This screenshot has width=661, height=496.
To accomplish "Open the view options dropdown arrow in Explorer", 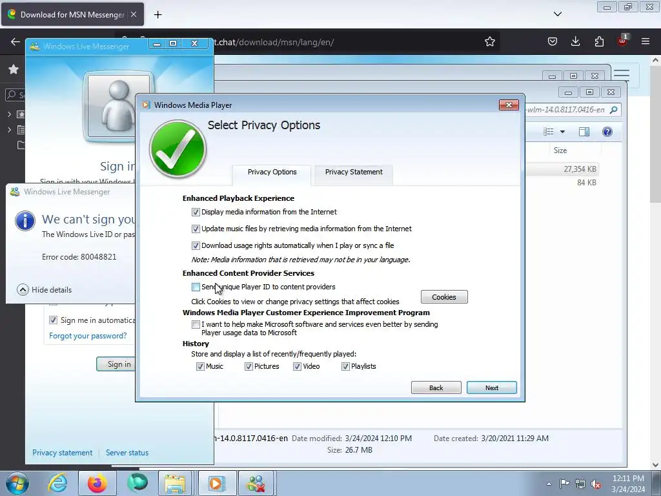I will [x=562, y=132].
